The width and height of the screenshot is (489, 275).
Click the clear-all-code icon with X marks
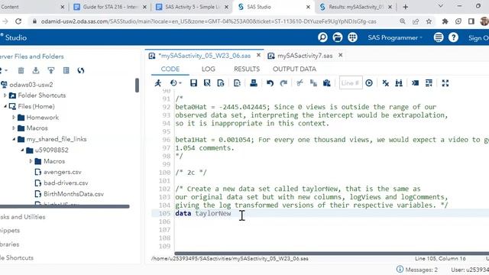point(385,83)
